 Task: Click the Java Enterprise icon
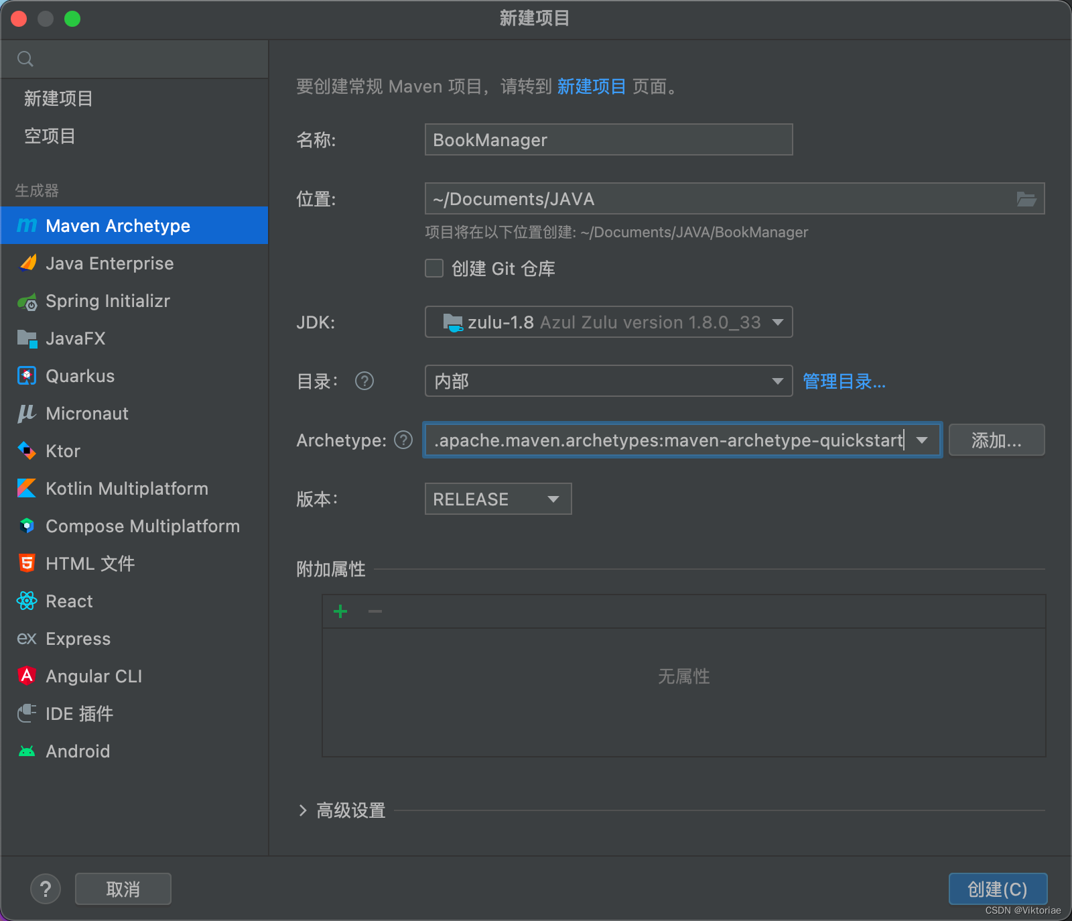27,263
